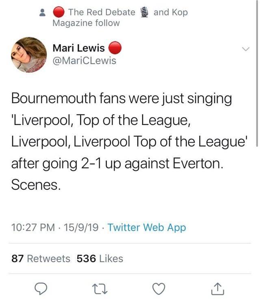Click the @MariCLewis handle

tap(84, 61)
